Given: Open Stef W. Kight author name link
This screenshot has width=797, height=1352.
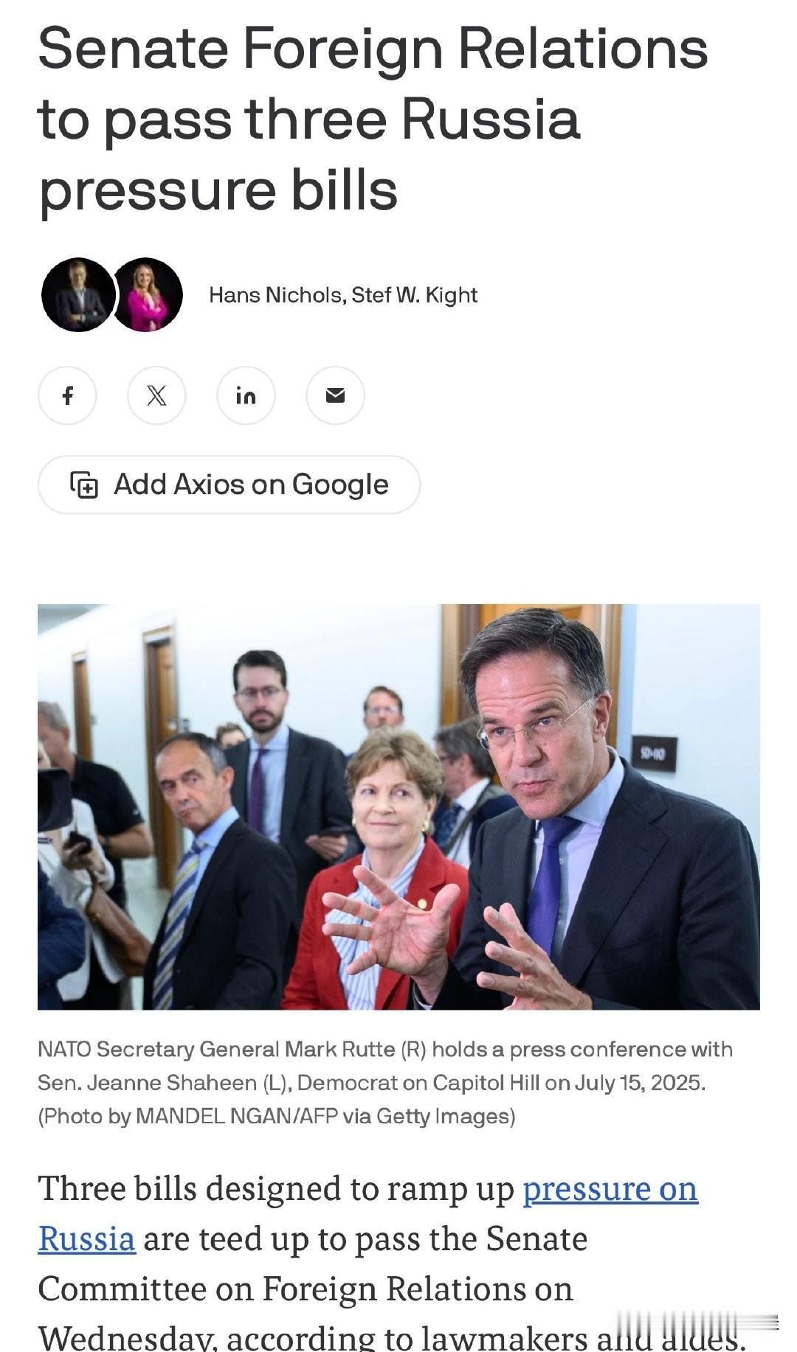Looking at the screenshot, I should pos(414,295).
